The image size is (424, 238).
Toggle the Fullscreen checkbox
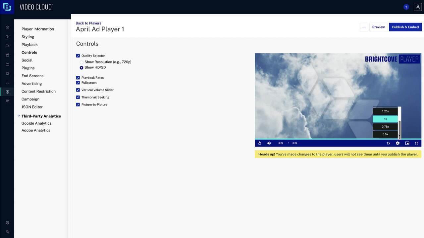[x=78, y=83]
